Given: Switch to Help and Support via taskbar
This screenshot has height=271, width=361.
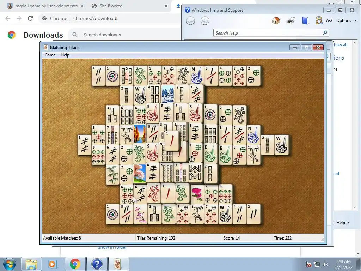Looking at the screenshot, I should coord(97,264).
